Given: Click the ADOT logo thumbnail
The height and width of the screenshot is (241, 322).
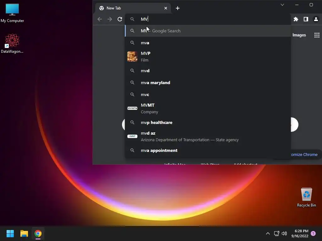Looking at the screenshot, I should 132,136.
